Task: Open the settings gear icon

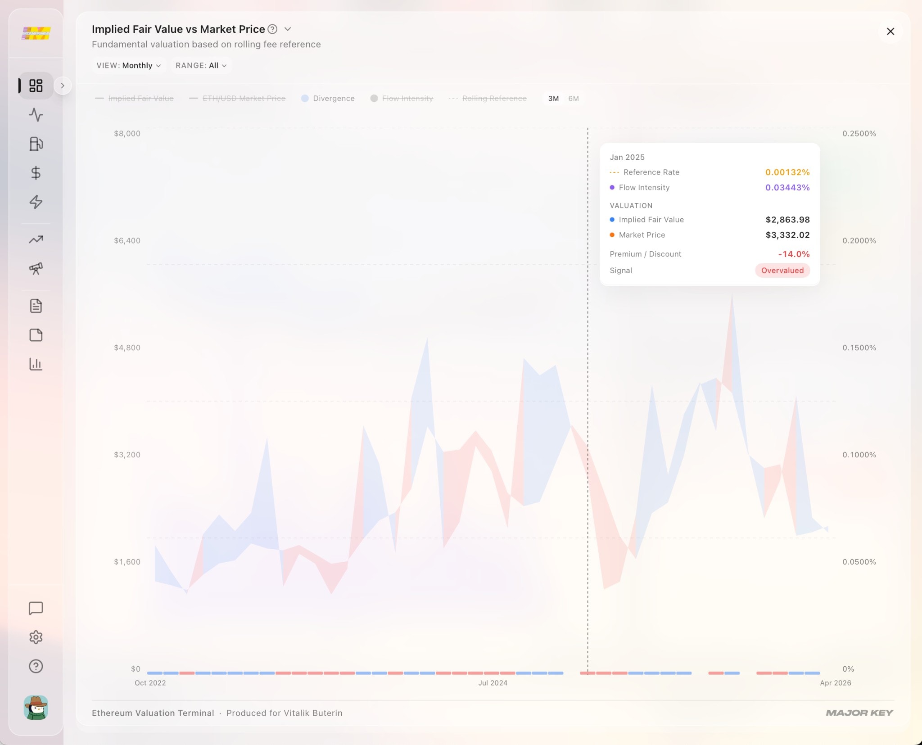Action: (x=36, y=637)
